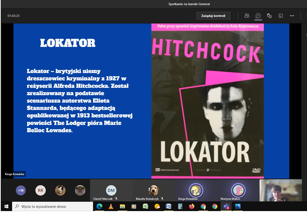Open the media player taskbar icon
This screenshot has height=213, width=307.
[134, 206]
